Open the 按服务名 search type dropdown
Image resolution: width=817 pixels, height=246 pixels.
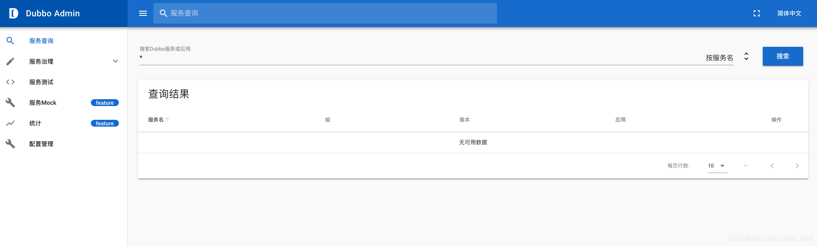click(x=719, y=58)
